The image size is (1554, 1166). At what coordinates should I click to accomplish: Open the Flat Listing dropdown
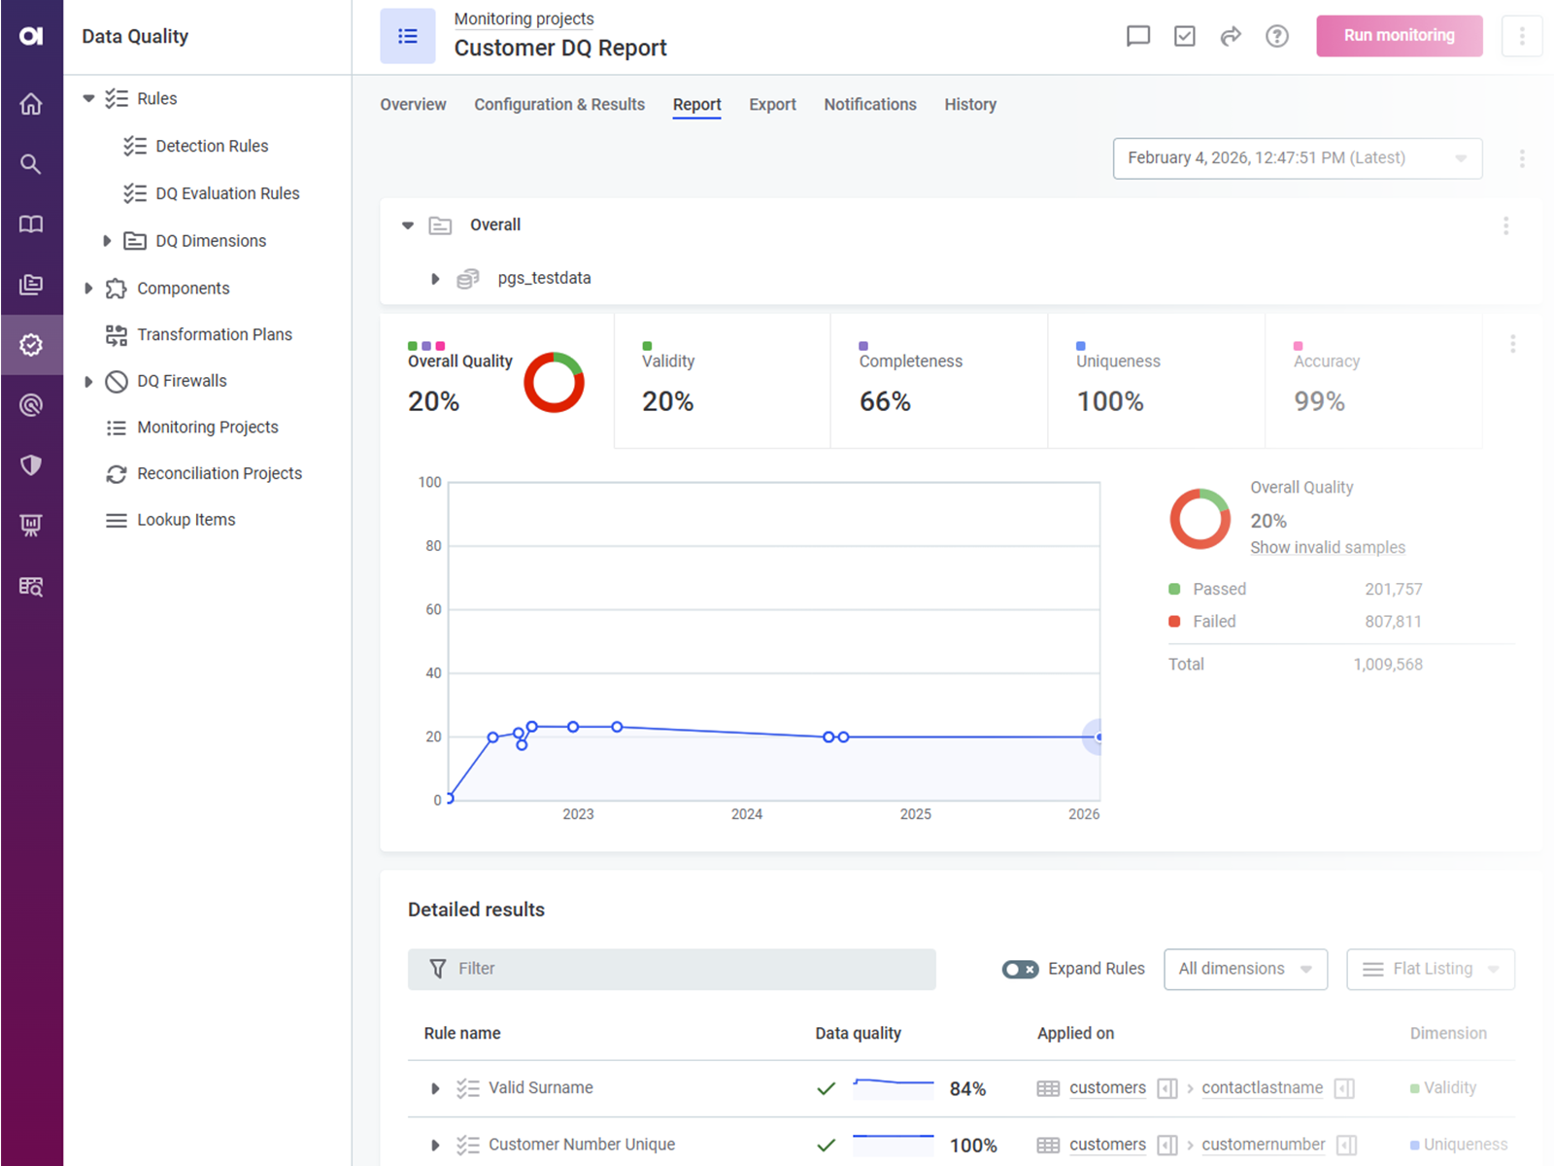pos(1430,969)
